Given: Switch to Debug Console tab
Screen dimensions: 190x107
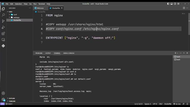Looking at the screenshot, I should point(69,53).
